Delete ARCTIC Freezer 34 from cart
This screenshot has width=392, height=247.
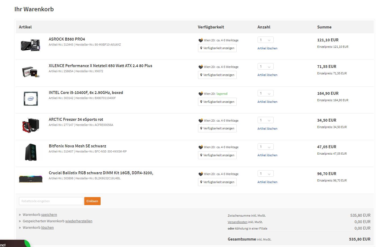coord(268,129)
